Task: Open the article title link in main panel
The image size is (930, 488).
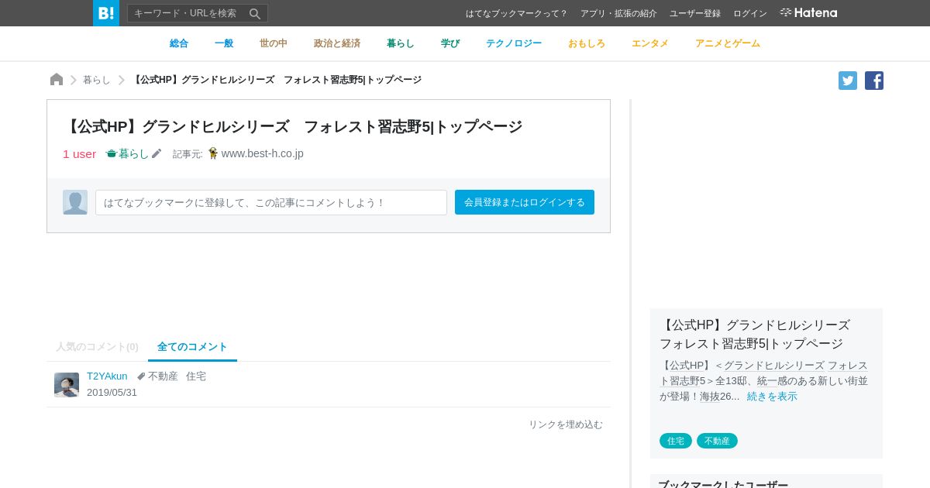Action: (293, 126)
